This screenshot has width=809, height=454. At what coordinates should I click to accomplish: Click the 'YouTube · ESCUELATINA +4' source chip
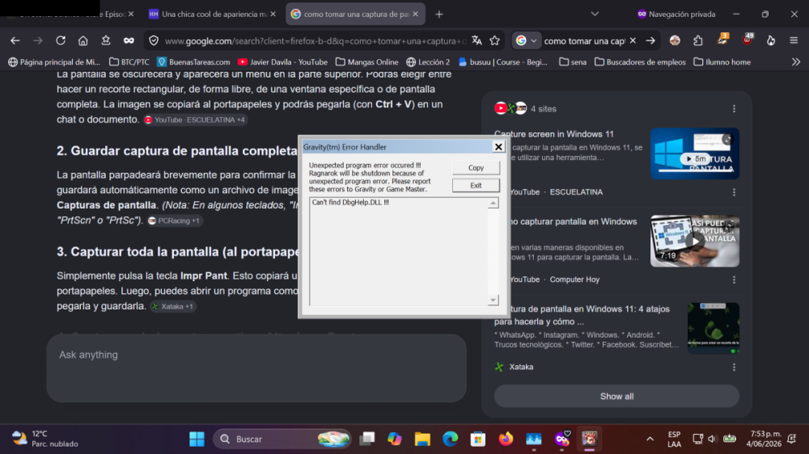pos(195,120)
